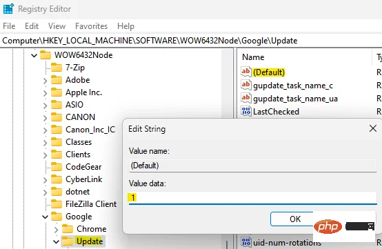Select the CodeGear folder icon
The image size is (382, 249).
pyautogui.click(x=57, y=167)
